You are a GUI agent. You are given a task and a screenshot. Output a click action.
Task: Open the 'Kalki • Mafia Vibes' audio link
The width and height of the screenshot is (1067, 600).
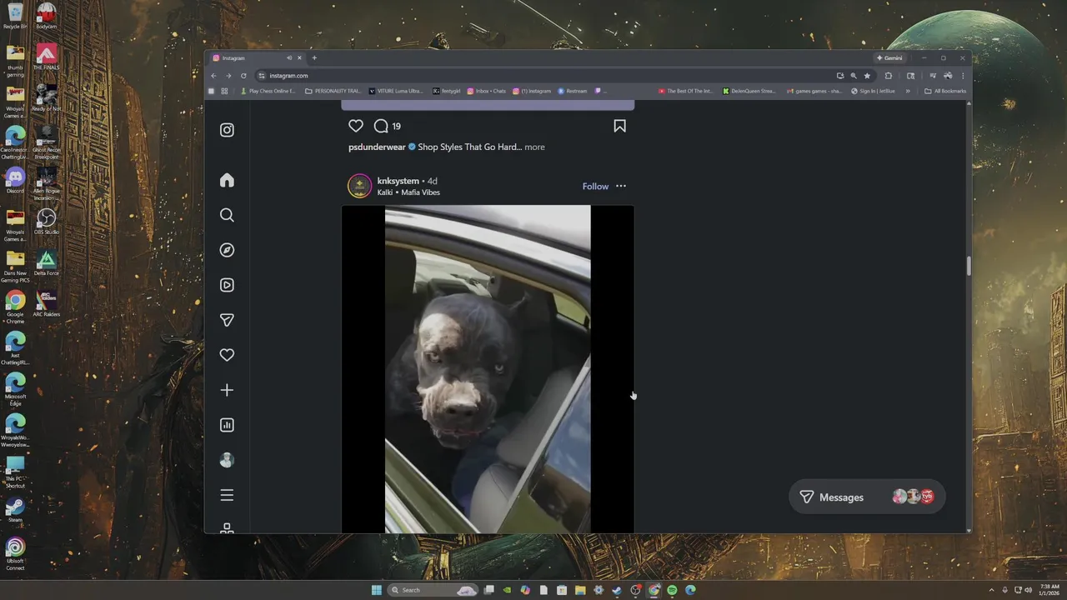click(408, 192)
